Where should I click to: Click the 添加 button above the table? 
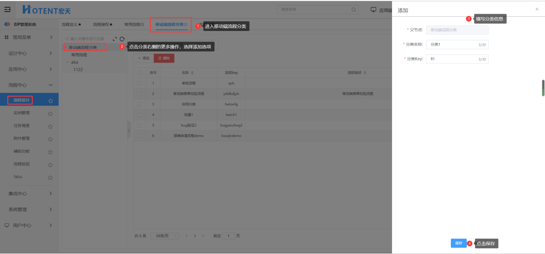point(143,58)
